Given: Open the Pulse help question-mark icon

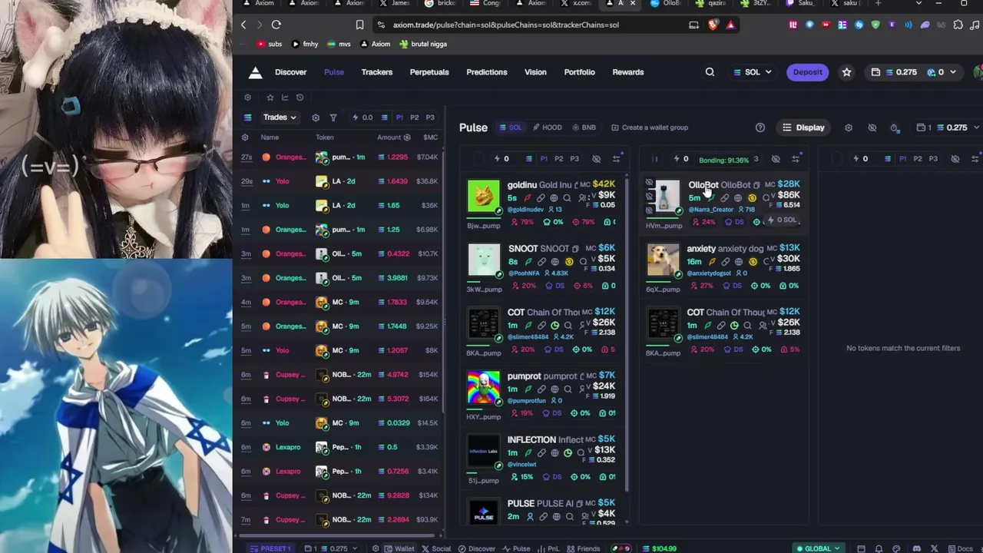Looking at the screenshot, I should [760, 127].
